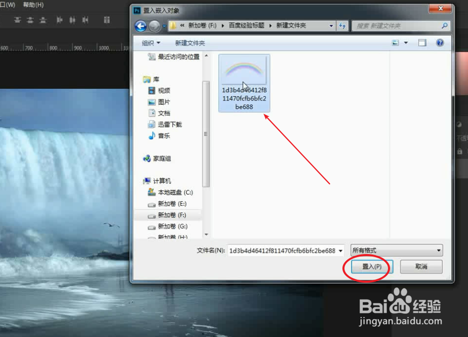The height and width of the screenshot is (337, 468).
Task: Open the 帮助(H) menu in Photoshop
Action: [33, 5]
